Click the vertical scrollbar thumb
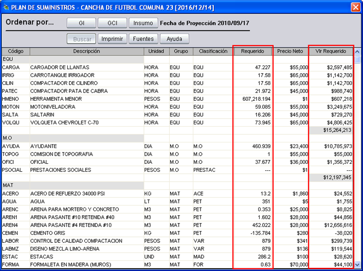 tap(357, 59)
